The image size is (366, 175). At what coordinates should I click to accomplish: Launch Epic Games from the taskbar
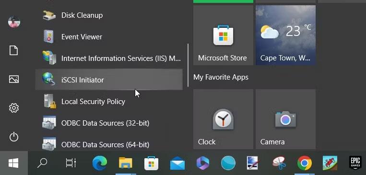tap(355, 163)
